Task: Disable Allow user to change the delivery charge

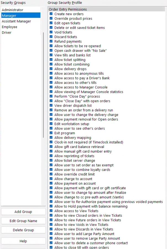Action: (51, 115)
